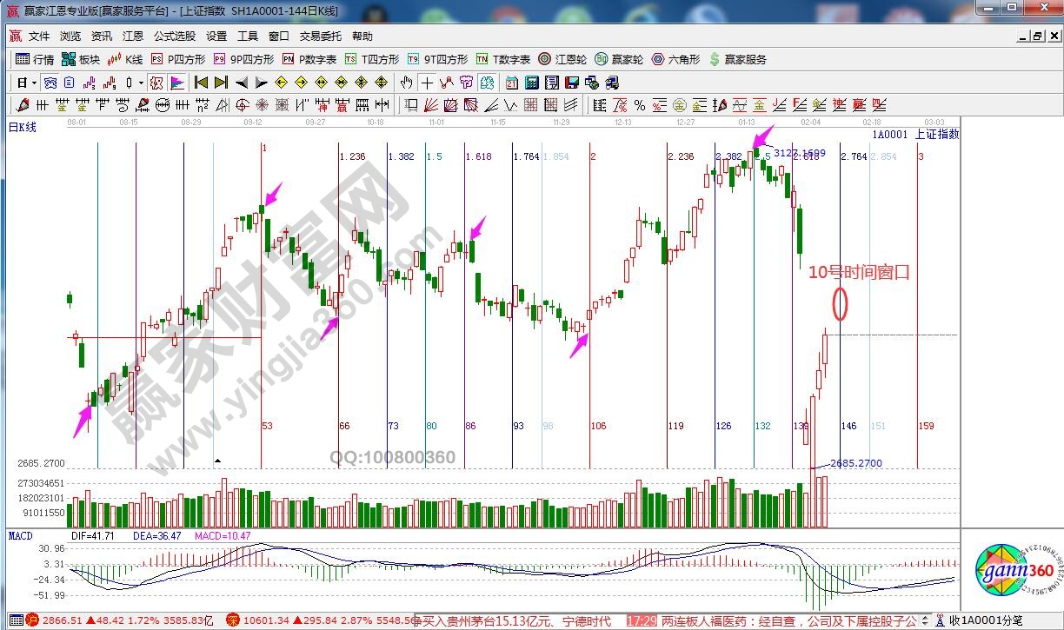
Task: Click the gann360 logo link
Action: [1014, 570]
